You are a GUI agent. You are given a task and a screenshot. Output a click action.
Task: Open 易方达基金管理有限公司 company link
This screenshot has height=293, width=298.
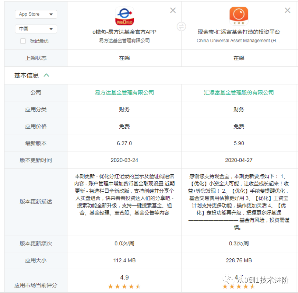pyautogui.click(x=124, y=93)
